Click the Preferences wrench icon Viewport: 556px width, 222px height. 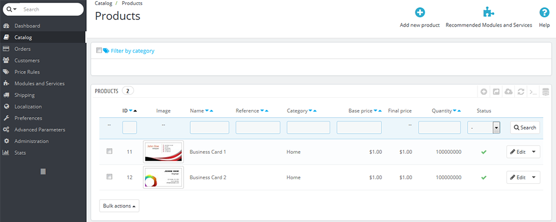click(6, 118)
